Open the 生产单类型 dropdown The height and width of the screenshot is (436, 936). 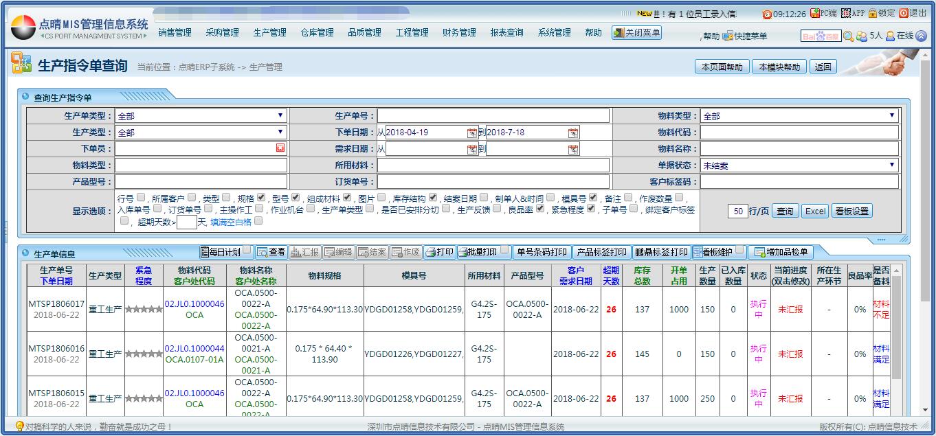coord(200,116)
